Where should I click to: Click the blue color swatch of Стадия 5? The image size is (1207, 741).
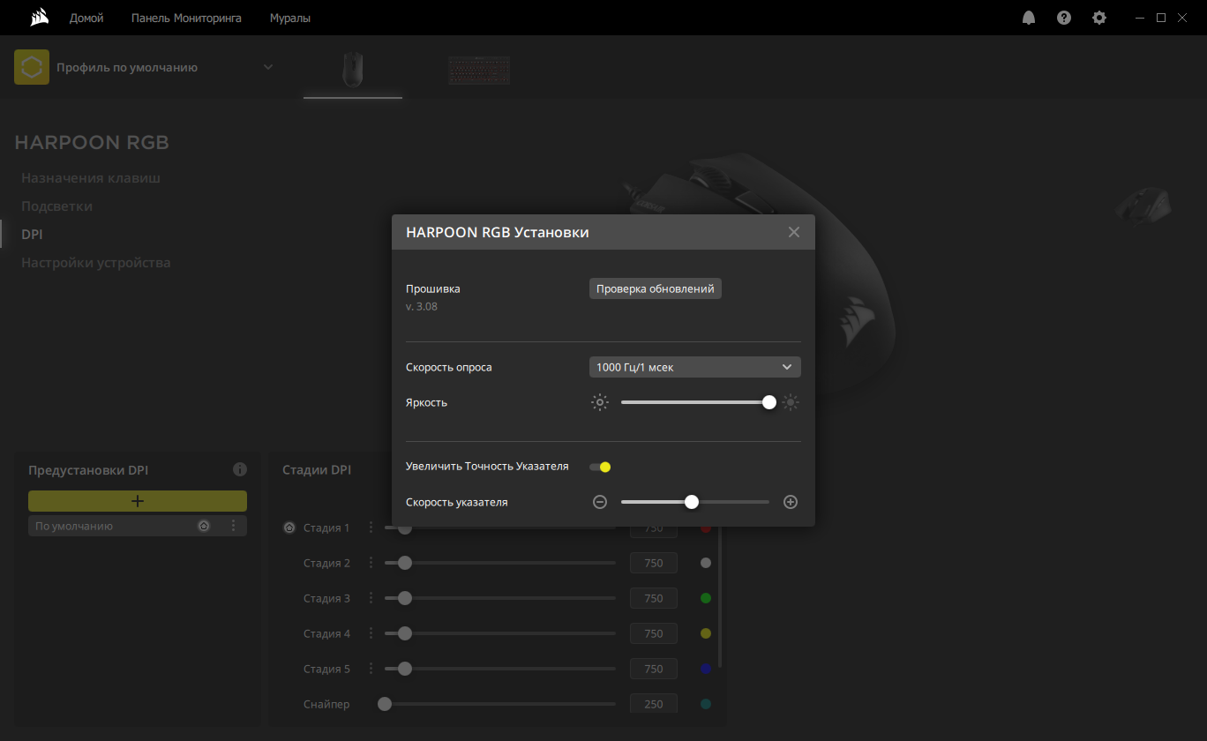[706, 669]
